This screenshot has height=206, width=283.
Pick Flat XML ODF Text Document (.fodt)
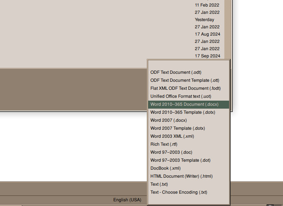click(x=189, y=88)
